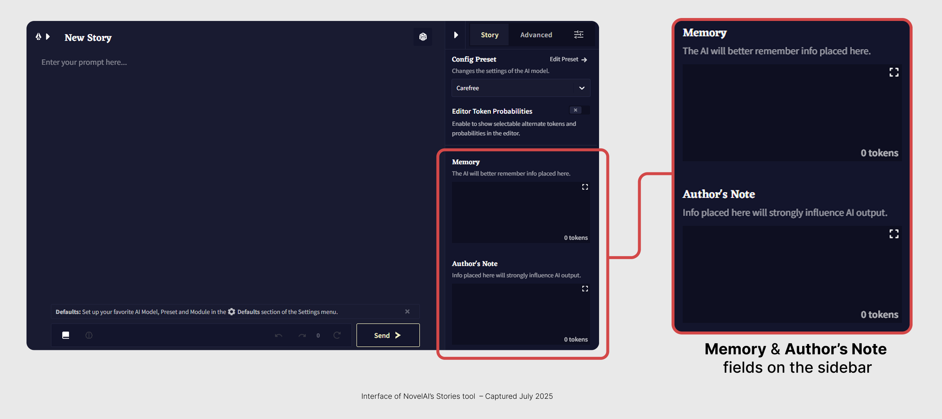The width and height of the screenshot is (942, 419).
Task: Dismiss the Defaults tip banner
Action: tap(407, 311)
